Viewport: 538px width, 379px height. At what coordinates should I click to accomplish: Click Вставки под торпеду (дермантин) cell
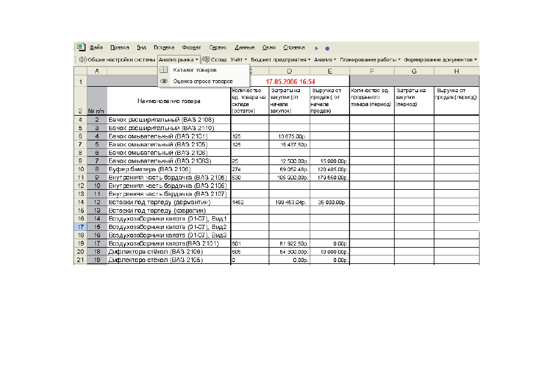click(x=169, y=202)
